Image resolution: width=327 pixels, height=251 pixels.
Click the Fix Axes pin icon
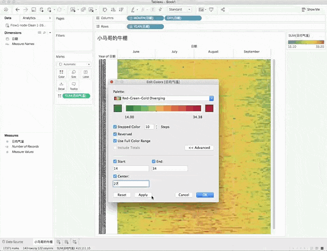point(160,10)
